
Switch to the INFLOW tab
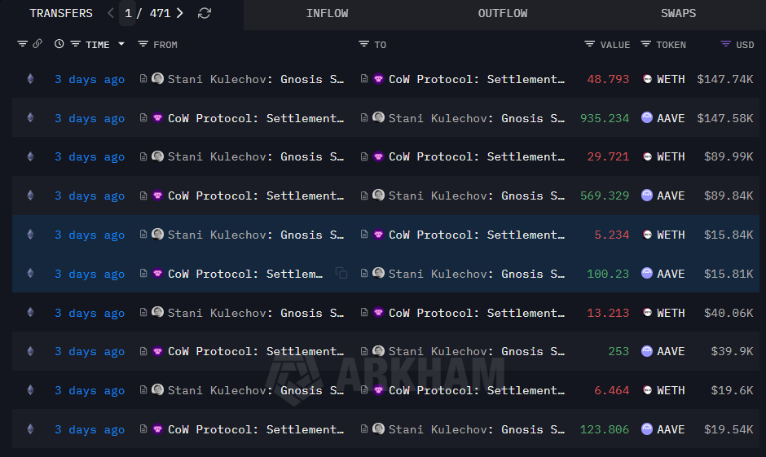point(327,14)
